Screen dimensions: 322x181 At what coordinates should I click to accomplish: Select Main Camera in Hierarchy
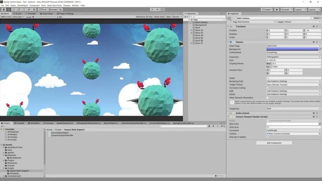point(201,22)
